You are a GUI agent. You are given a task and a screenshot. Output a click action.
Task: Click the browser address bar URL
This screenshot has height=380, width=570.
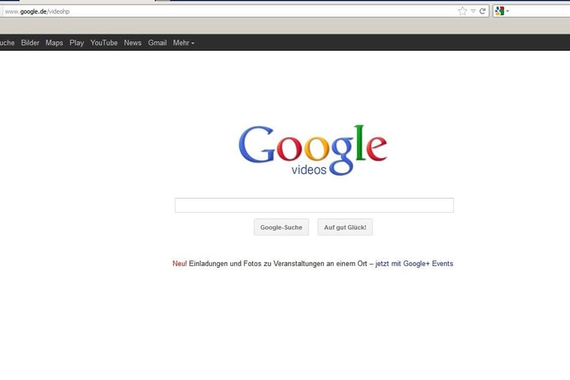[225, 11]
